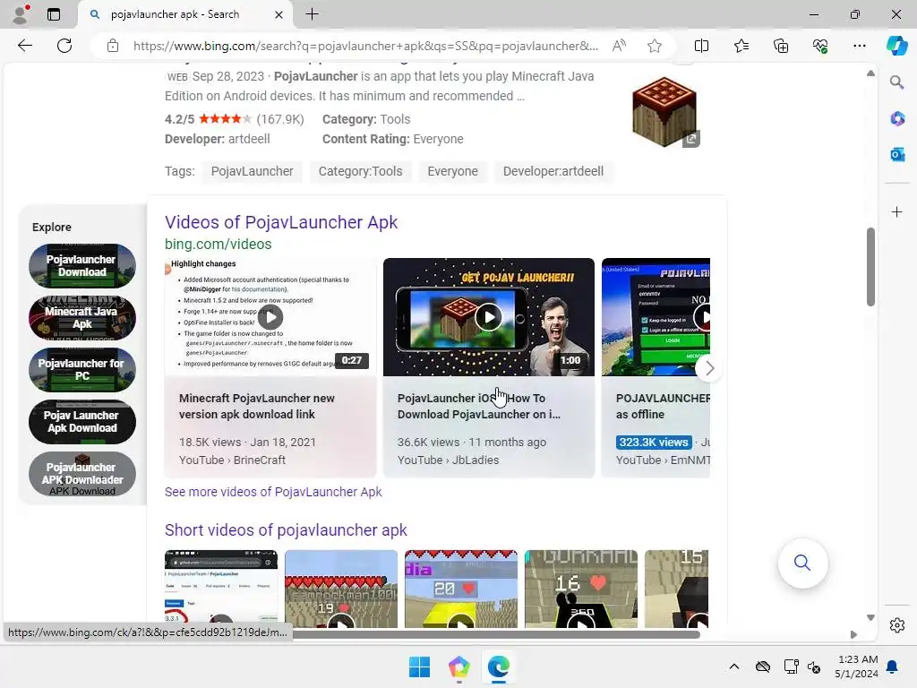
Task: Open muted volume tray icon
Action: [x=814, y=666]
